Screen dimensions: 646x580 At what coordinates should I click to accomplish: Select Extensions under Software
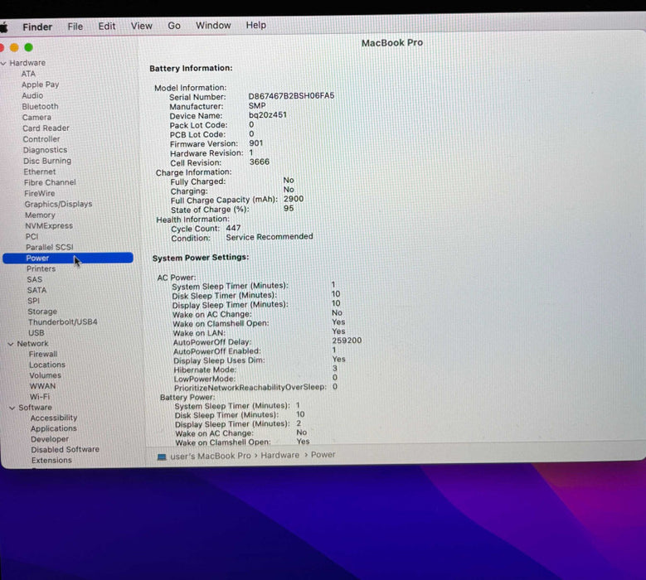[x=51, y=460]
